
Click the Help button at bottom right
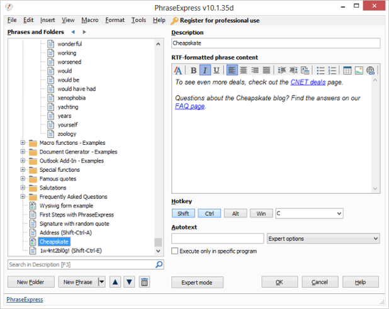[361, 282]
